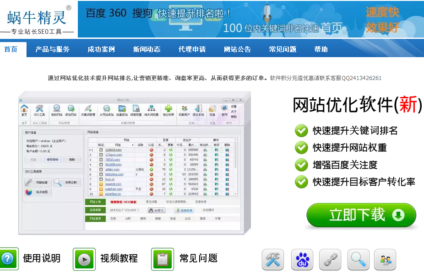Click the two-users icon button
424x273 pixels.
385,259
